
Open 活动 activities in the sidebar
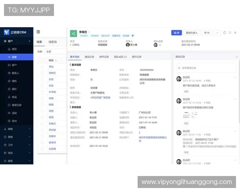coord(14,113)
